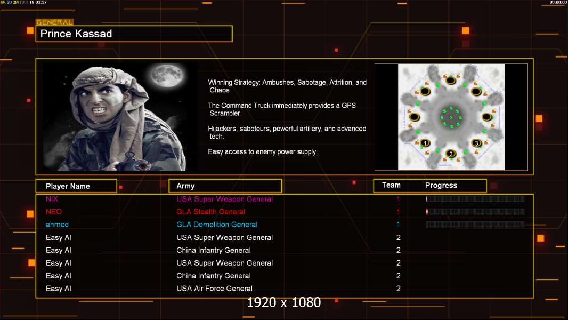
Task: Click GLA Demolition General army entry
Action: [x=217, y=225]
